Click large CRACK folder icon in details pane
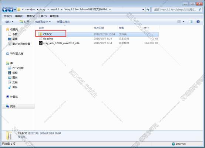 pyautogui.click(x=9, y=135)
